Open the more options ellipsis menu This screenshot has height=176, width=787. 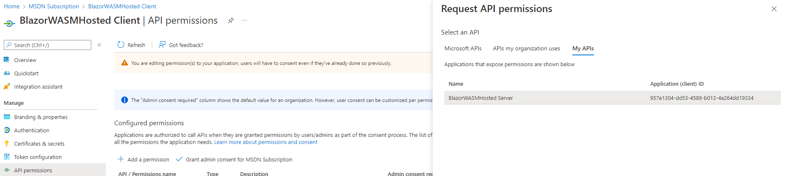(244, 20)
